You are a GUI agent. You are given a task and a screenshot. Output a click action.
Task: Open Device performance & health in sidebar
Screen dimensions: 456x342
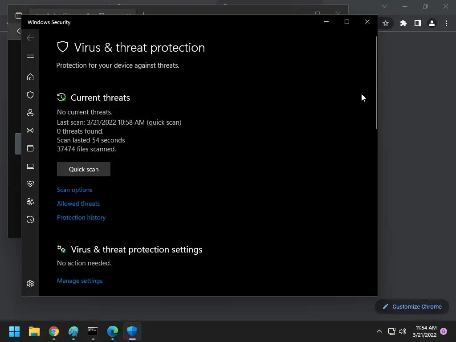tap(30, 184)
